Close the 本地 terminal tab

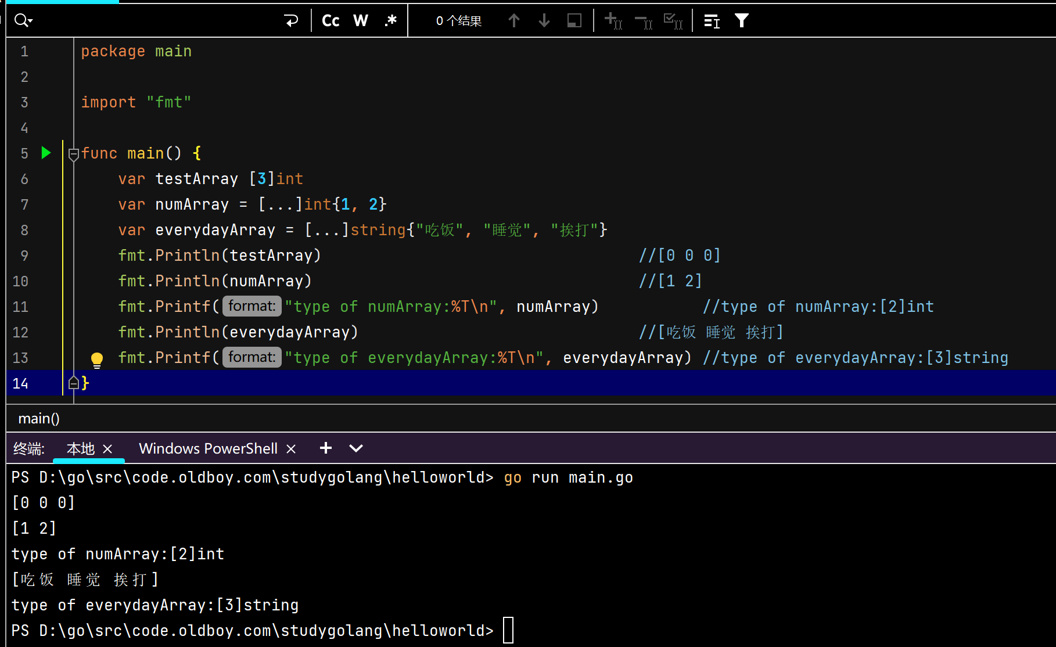pos(107,449)
